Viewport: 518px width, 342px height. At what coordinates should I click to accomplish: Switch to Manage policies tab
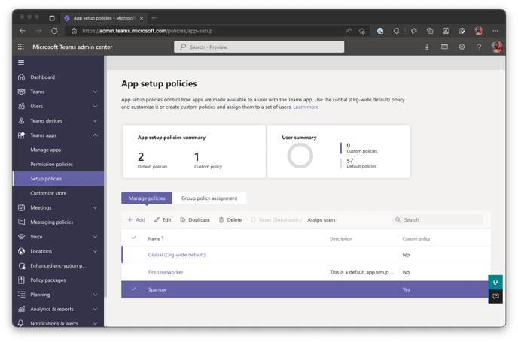coord(147,198)
